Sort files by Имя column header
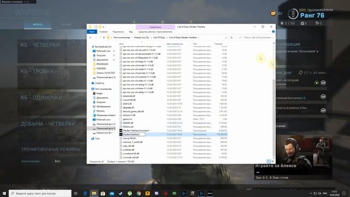This screenshot has height=197, width=350. pos(121,44)
